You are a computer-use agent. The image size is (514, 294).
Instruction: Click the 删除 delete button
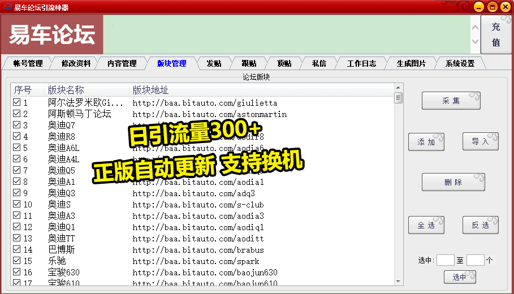coord(453,182)
